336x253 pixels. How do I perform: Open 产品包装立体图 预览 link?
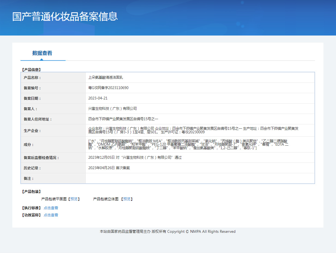pos(127,199)
